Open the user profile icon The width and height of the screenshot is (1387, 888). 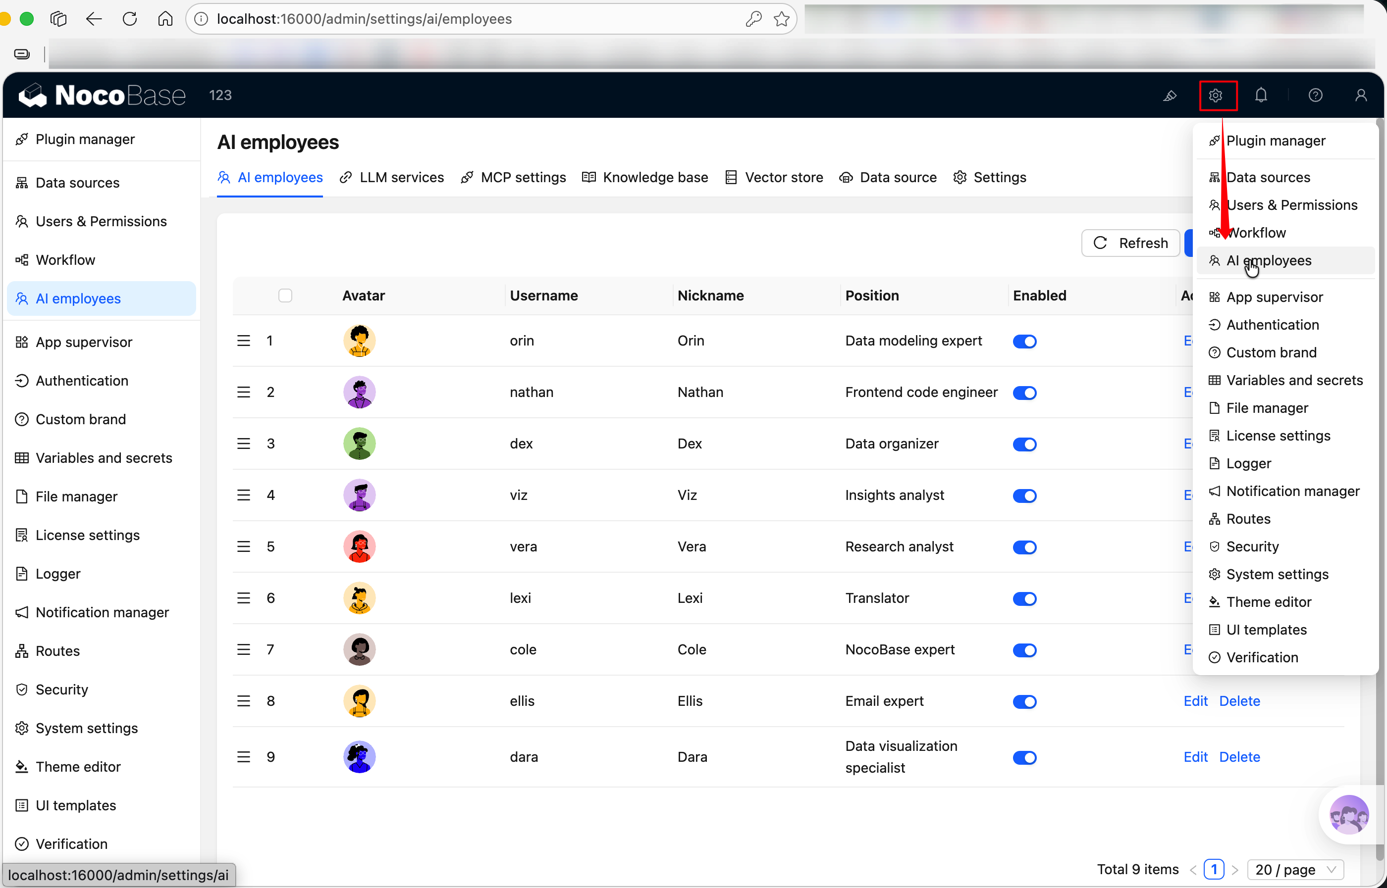pos(1360,95)
